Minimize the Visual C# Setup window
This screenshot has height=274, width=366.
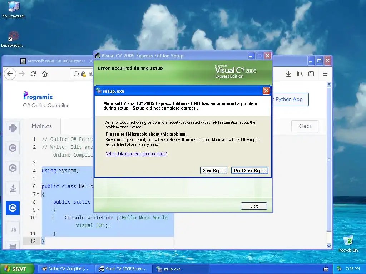click(251, 56)
